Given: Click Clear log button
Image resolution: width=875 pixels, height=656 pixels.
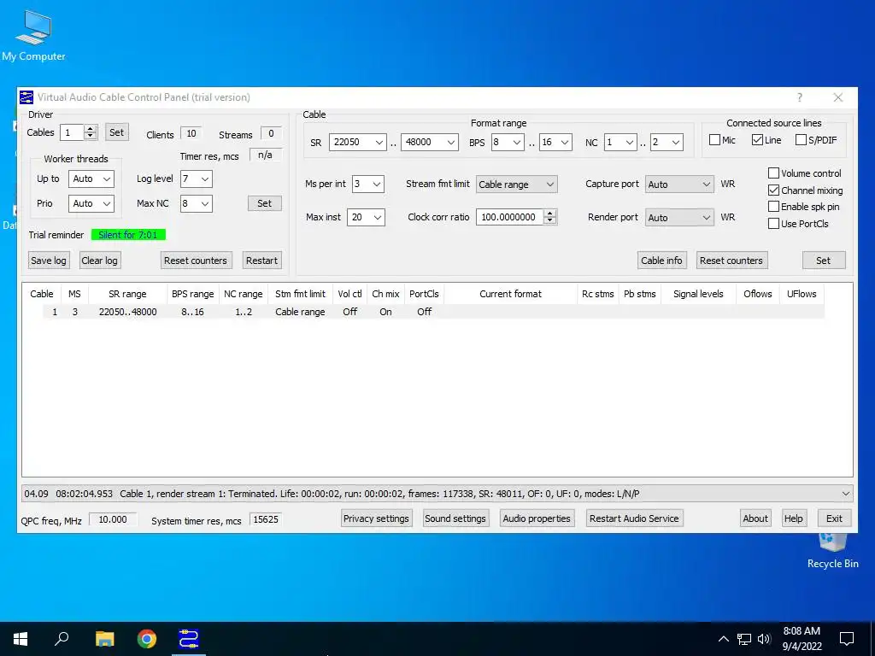Looking at the screenshot, I should 99,261.
